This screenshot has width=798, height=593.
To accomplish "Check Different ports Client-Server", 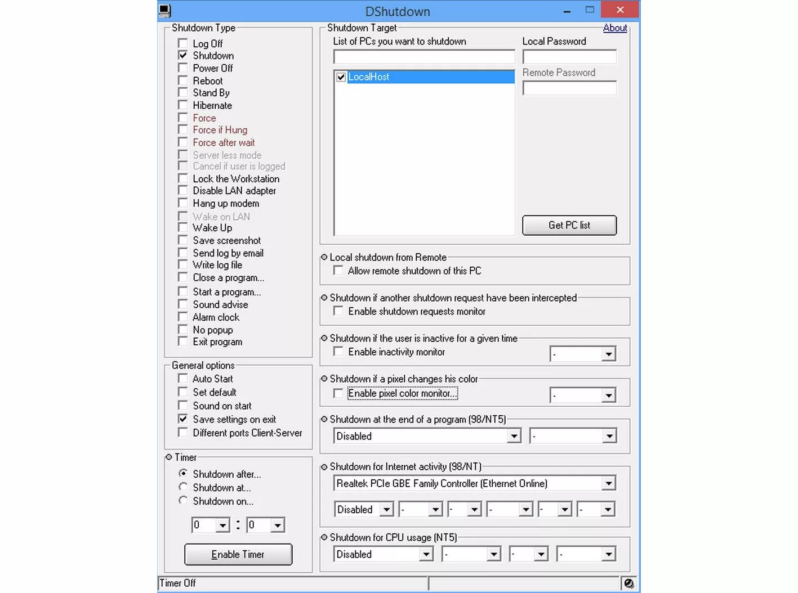I will click(x=182, y=433).
